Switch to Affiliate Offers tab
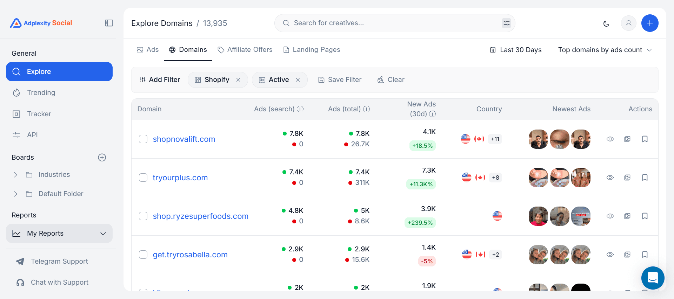674x299 pixels. coord(245,50)
